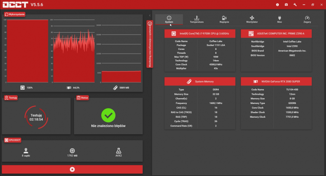Switch to the Zegary tab

(x=307, y=20)
